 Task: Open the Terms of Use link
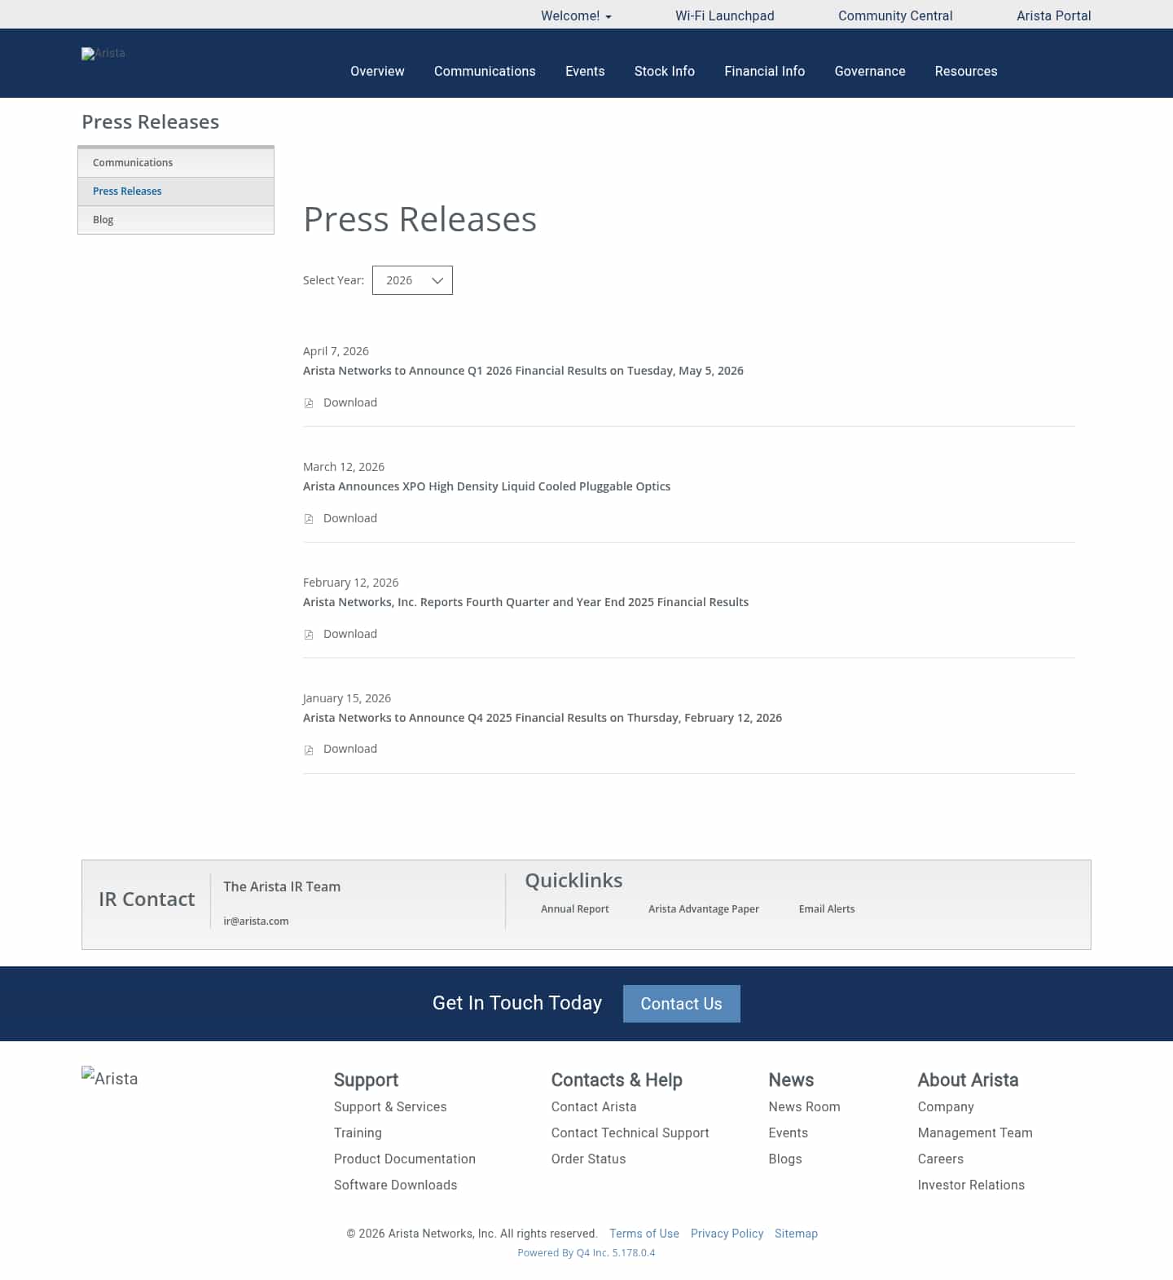click(644, 1234)
